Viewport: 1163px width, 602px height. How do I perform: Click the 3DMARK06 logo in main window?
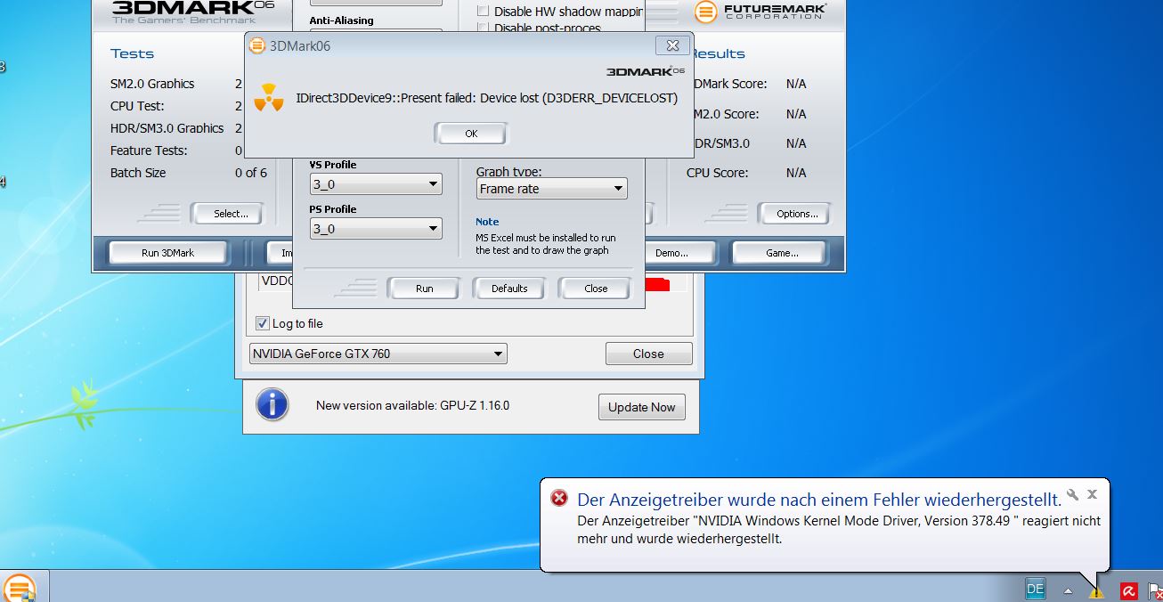pos(194,12)
